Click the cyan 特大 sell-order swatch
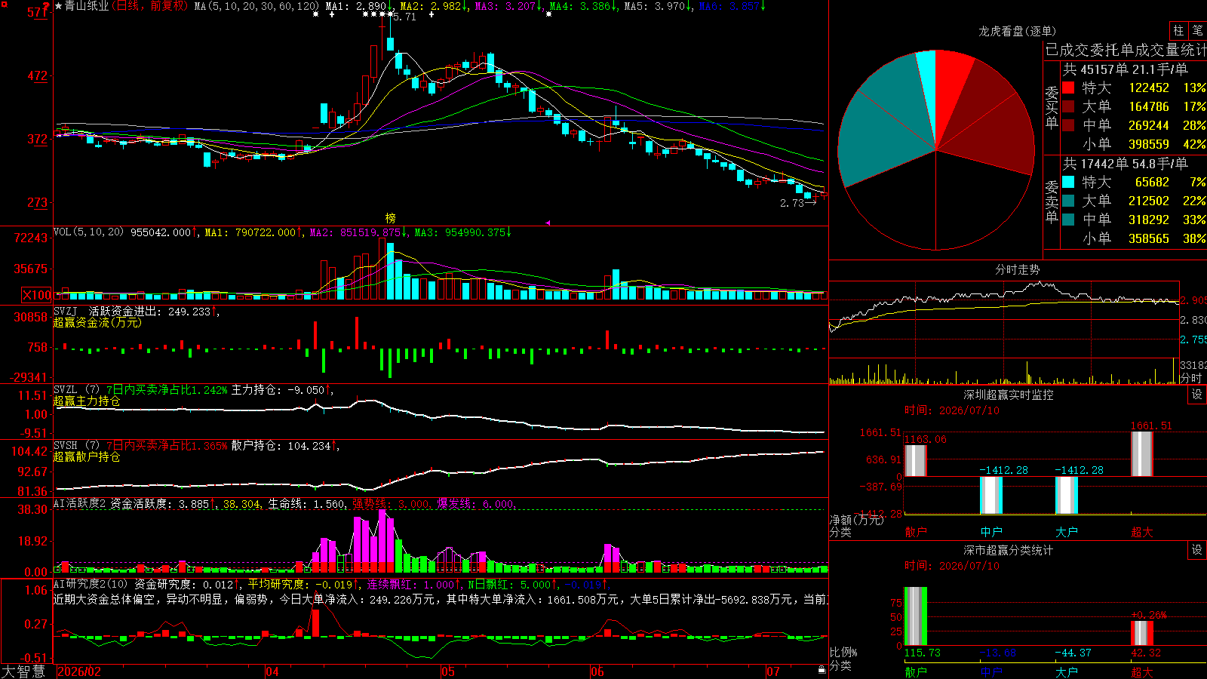 pyautogui.click(x=1068, y=182)
